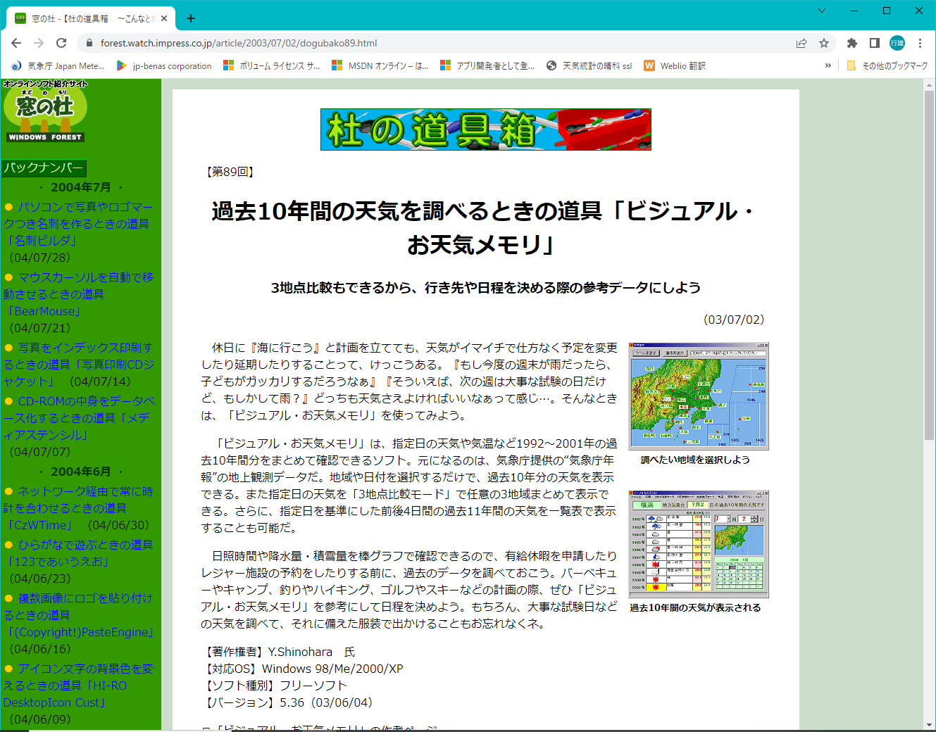936x732 pixels.
Task: Open the share page icon in address bar
Action: [801, 43]
